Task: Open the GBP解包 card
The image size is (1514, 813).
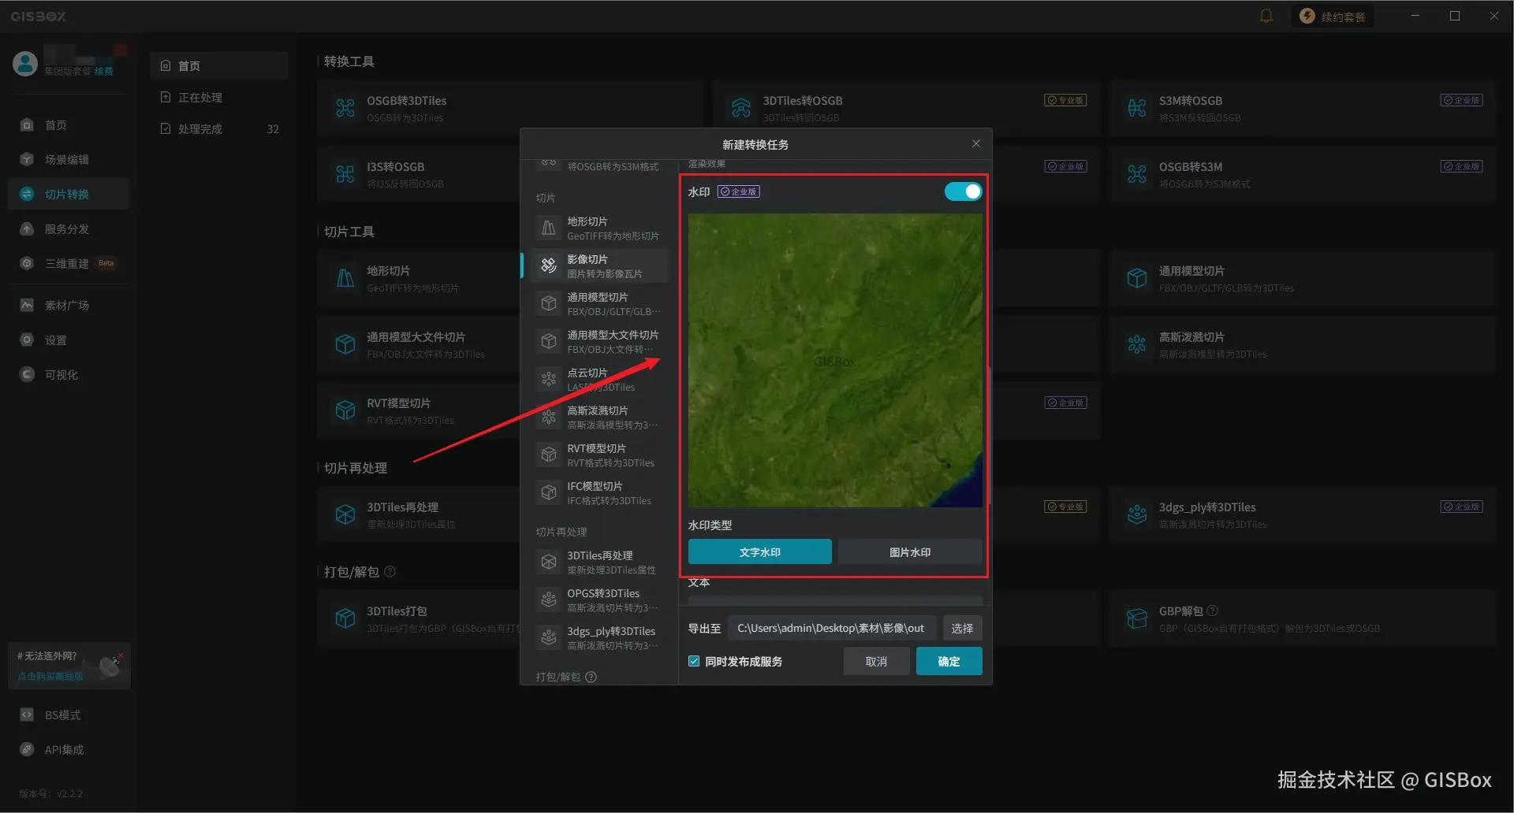Action: [1302, 618]
